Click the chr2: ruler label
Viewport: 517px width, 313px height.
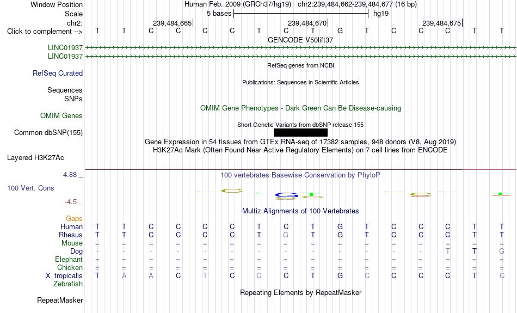75,23
